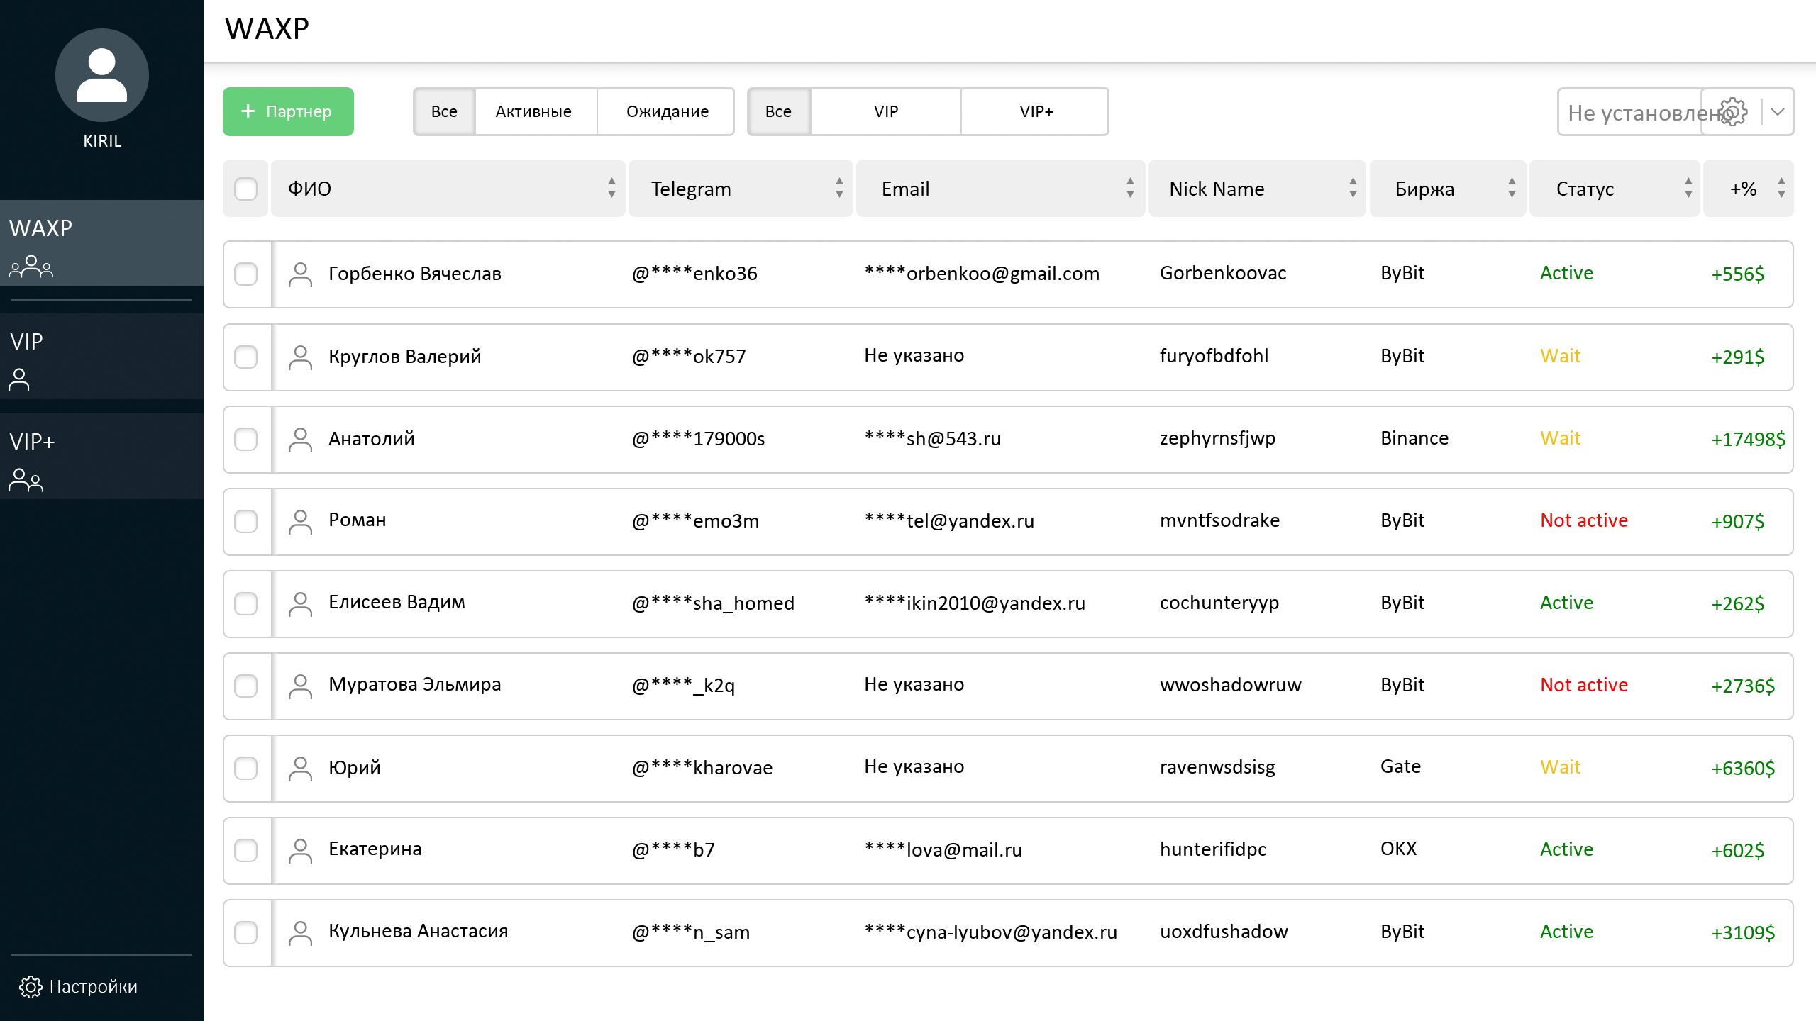
Task: Select the VIP+ filter tab
Action: [1036, 112]
